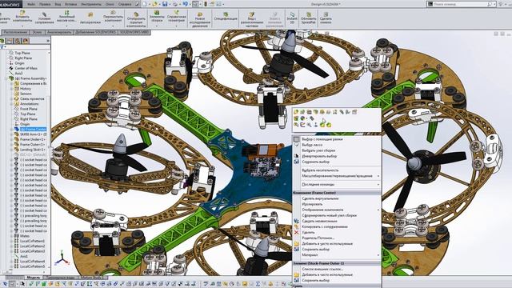Click the Условия сопряжения (Mate) icon
512x288 pixels.
click(44, 14)
